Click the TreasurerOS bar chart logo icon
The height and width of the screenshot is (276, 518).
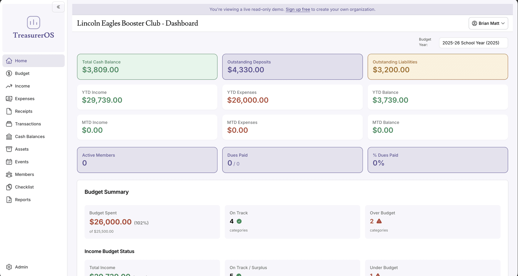33,23
